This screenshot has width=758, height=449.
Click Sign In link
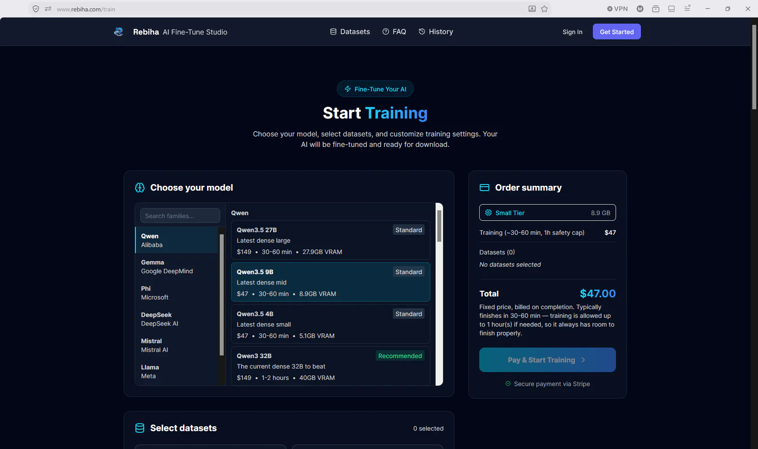(572, 32)
